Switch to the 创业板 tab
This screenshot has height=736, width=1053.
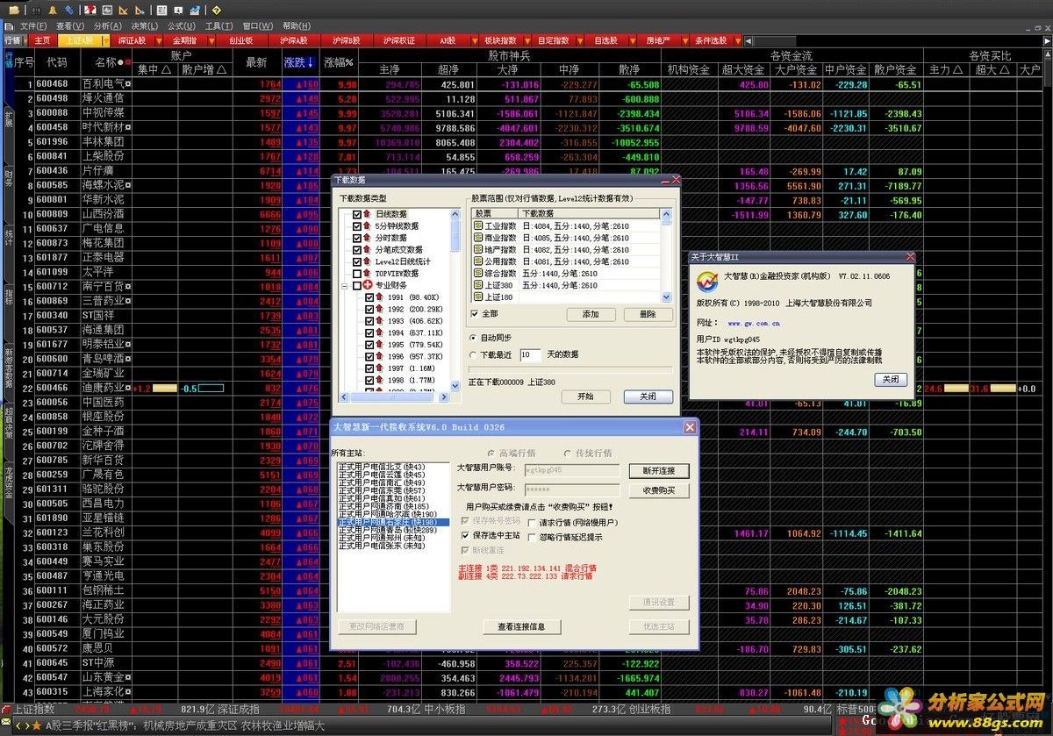click(241, 40)
